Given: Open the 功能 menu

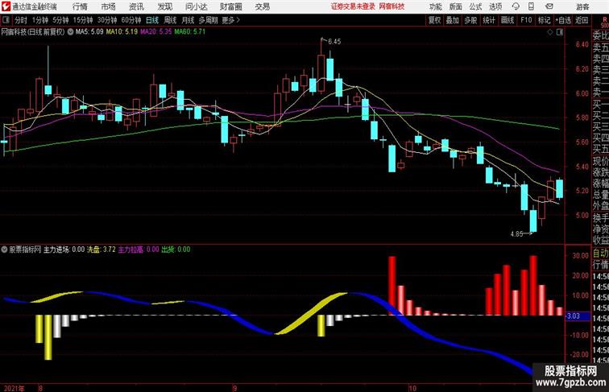Looking at the screenshot, I should tap(435, 6).
